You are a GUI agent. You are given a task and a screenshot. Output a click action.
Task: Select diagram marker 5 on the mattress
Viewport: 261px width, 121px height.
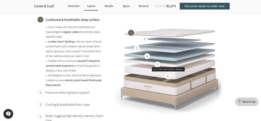[x=158, y=65]
